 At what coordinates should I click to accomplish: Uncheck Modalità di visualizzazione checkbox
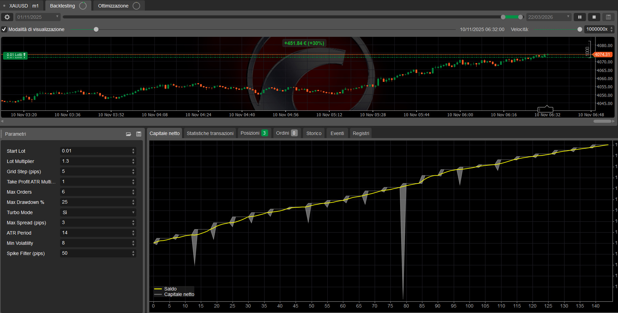4,29
